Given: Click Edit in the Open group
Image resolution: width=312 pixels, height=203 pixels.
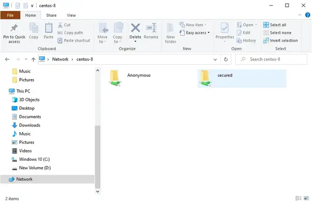Looking at the screenshot, I should point(243,33).
